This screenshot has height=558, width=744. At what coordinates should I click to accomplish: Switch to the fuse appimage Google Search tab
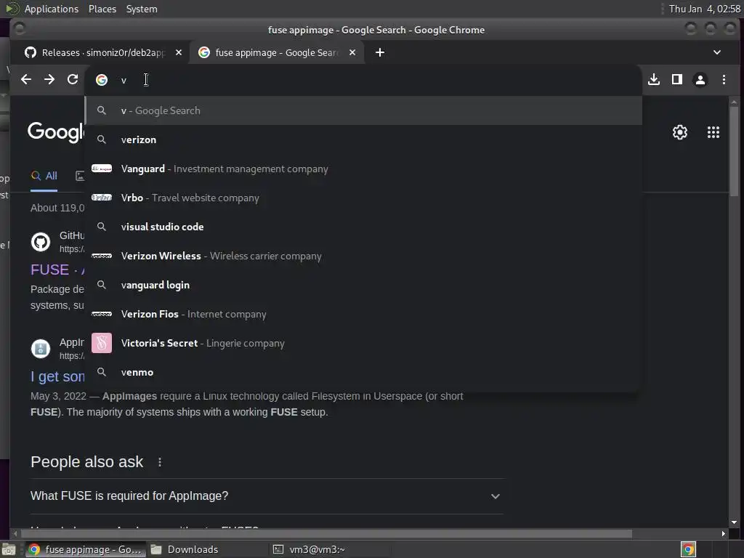(x=277, y=52)
